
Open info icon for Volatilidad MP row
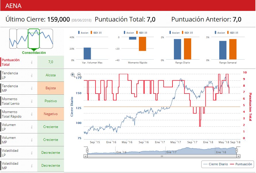32,166
